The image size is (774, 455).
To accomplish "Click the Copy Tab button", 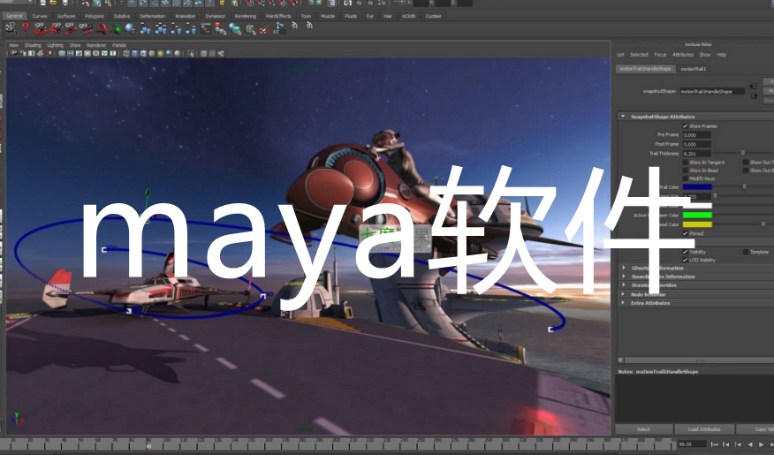I will pyautogui.click(x=755, y=429).
